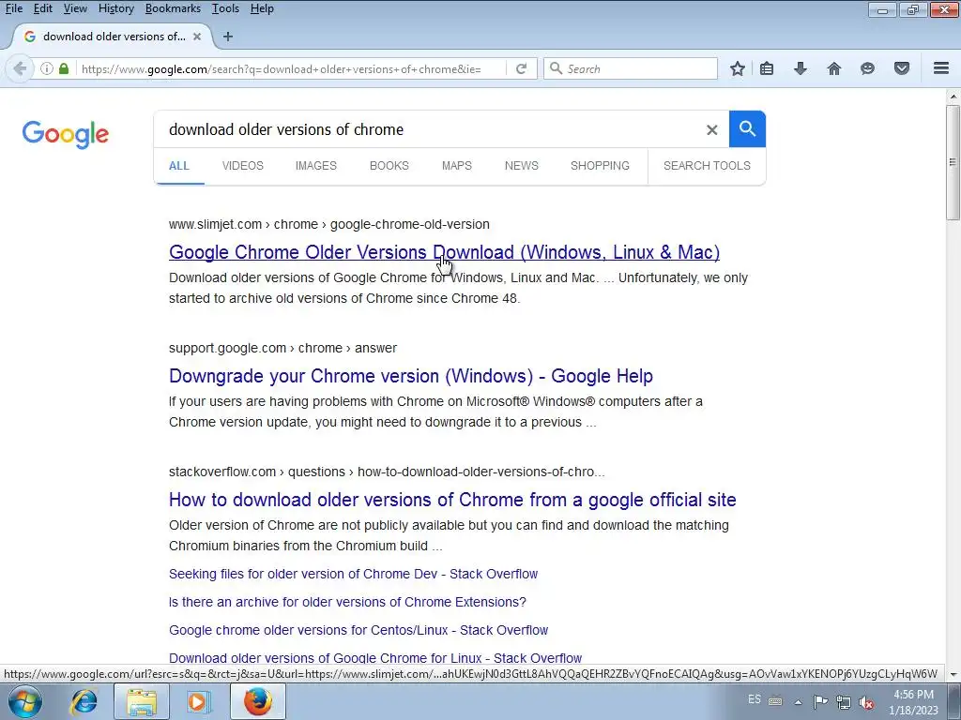Show bookmarks list icon in toolbar
This screenshot has height=720, width=961.
point(767,68)
